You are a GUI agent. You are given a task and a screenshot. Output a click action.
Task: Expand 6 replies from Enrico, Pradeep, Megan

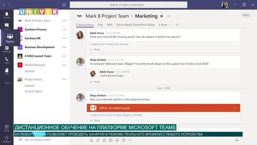[116, 115]
